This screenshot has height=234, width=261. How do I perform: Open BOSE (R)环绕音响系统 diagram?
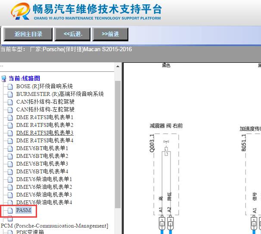[x=44, y=86]
